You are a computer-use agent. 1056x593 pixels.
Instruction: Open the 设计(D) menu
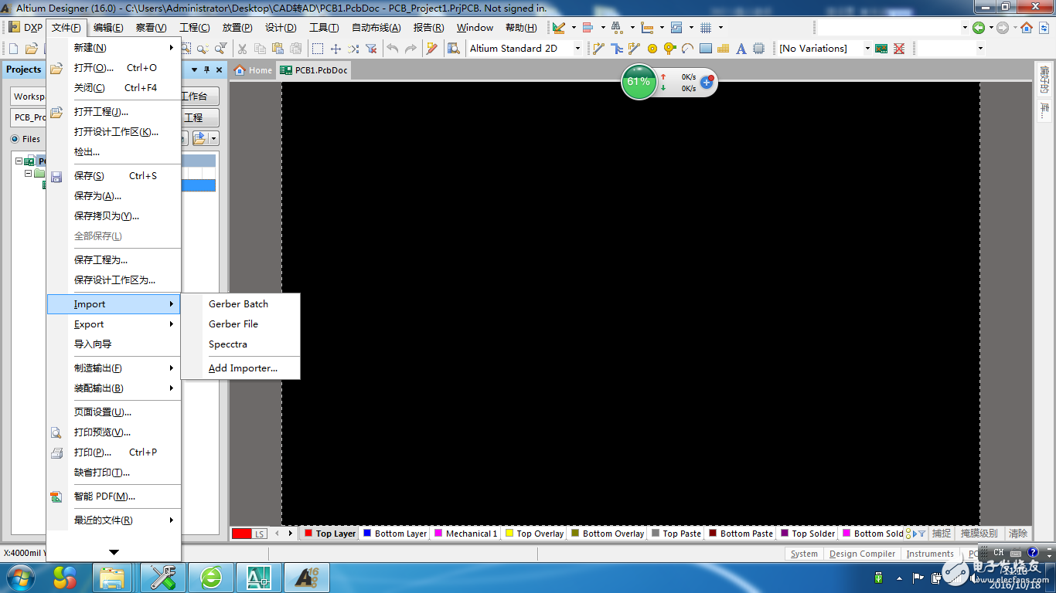pyautogui.click(x=281, y=28)
